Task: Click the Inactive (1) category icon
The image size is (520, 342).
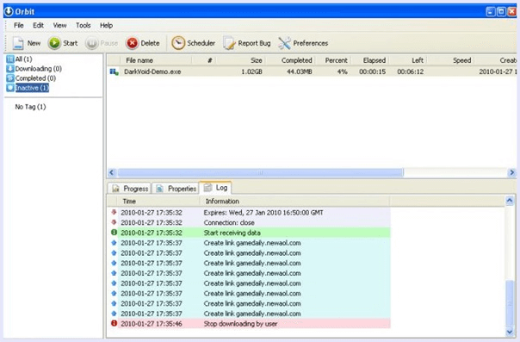Action: click(10, 88)
